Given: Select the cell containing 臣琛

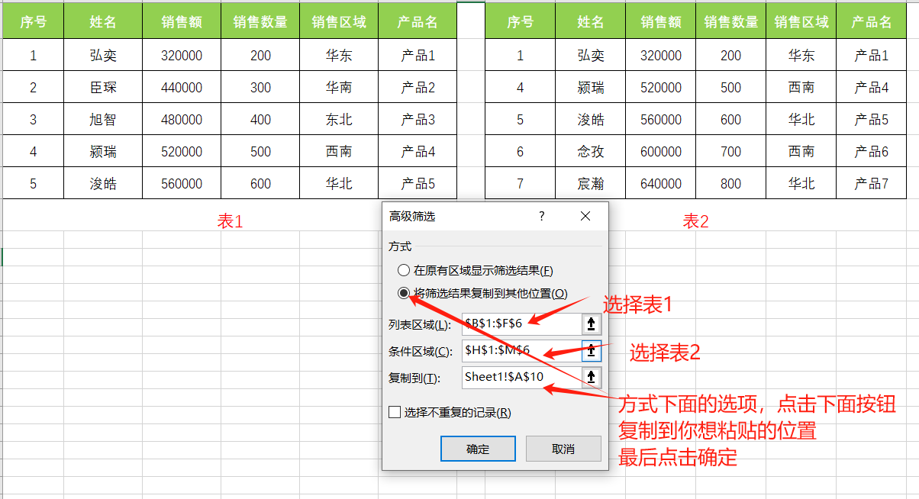Looking at the screenshot, I should point(103,88).
